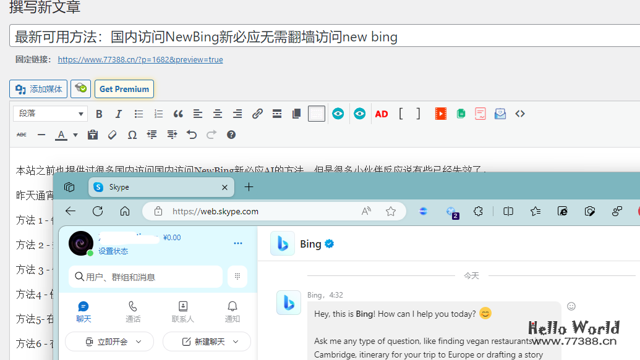Select the Skype browser tab
This screenshot has width=640, height=360.
[x=161, y=187]
